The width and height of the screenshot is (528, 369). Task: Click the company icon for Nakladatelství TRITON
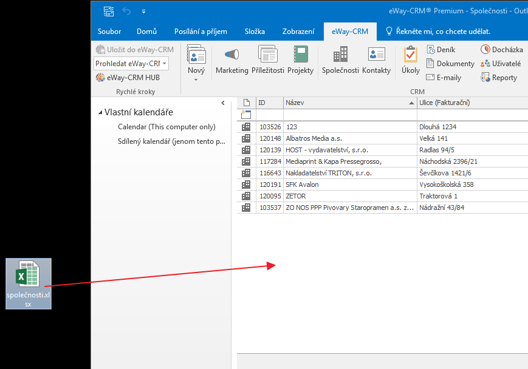coord(246,173)
